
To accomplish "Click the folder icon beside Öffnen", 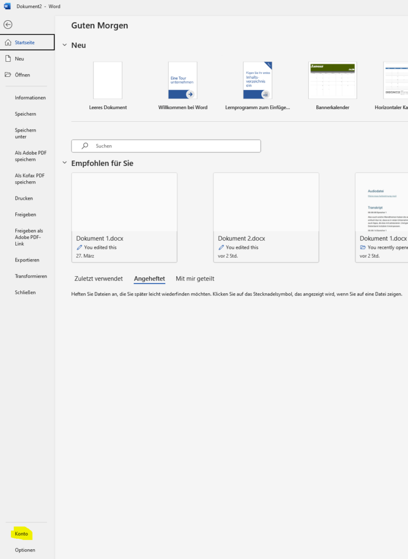I will pyautogui.click(x=8, y=74).
